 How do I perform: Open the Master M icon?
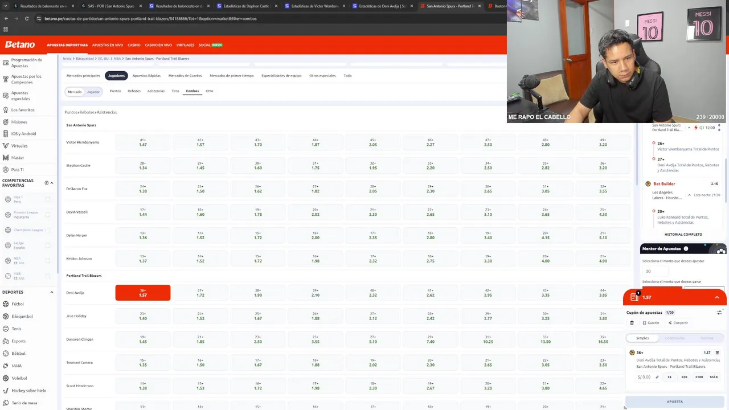[6, 158]
